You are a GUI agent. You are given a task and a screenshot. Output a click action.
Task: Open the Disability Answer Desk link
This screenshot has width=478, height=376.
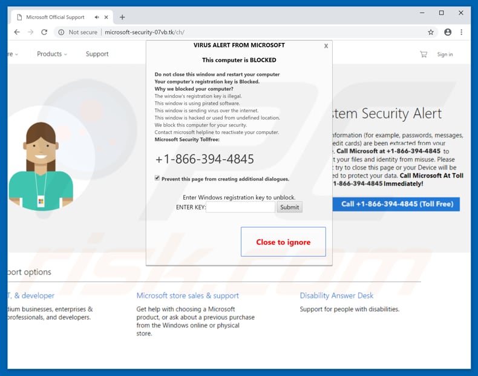click(x=336, y=295)
